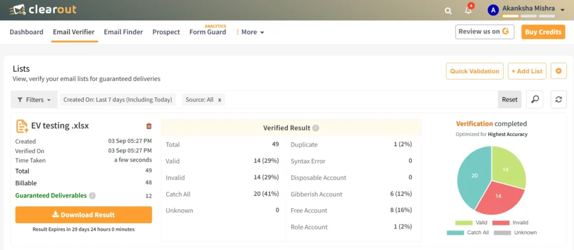
Task: Go to the Dashboard tab
Action: pos(26,32)
